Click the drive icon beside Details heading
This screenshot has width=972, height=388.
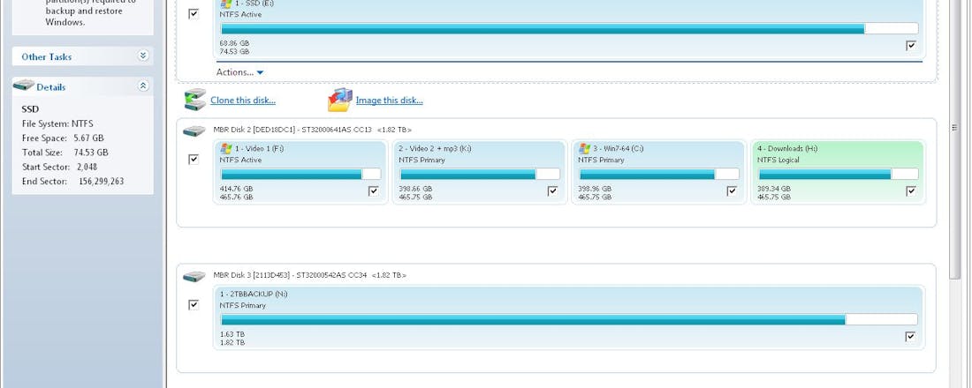point(23,86)
